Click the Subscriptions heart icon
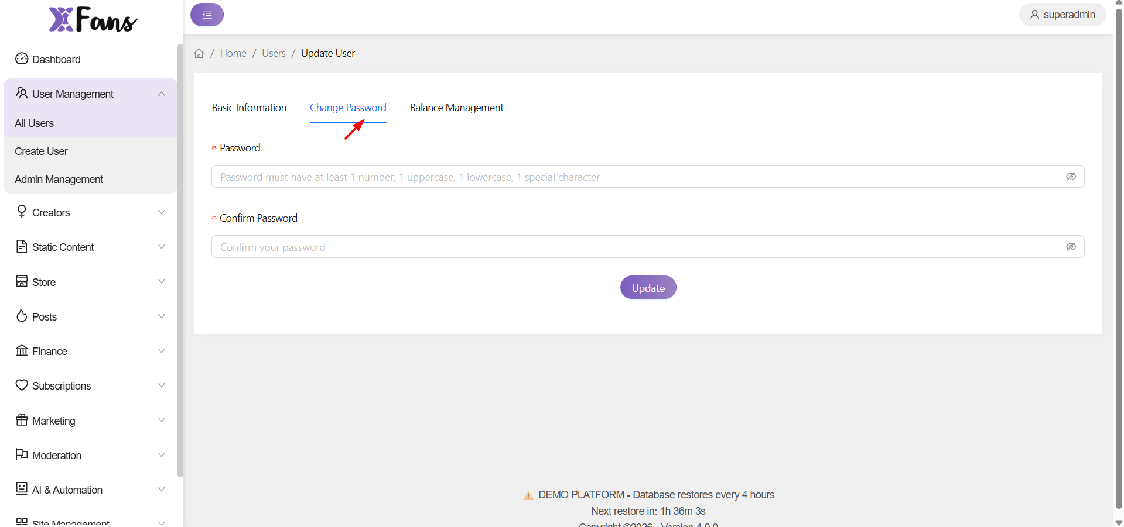 point(22,385)
